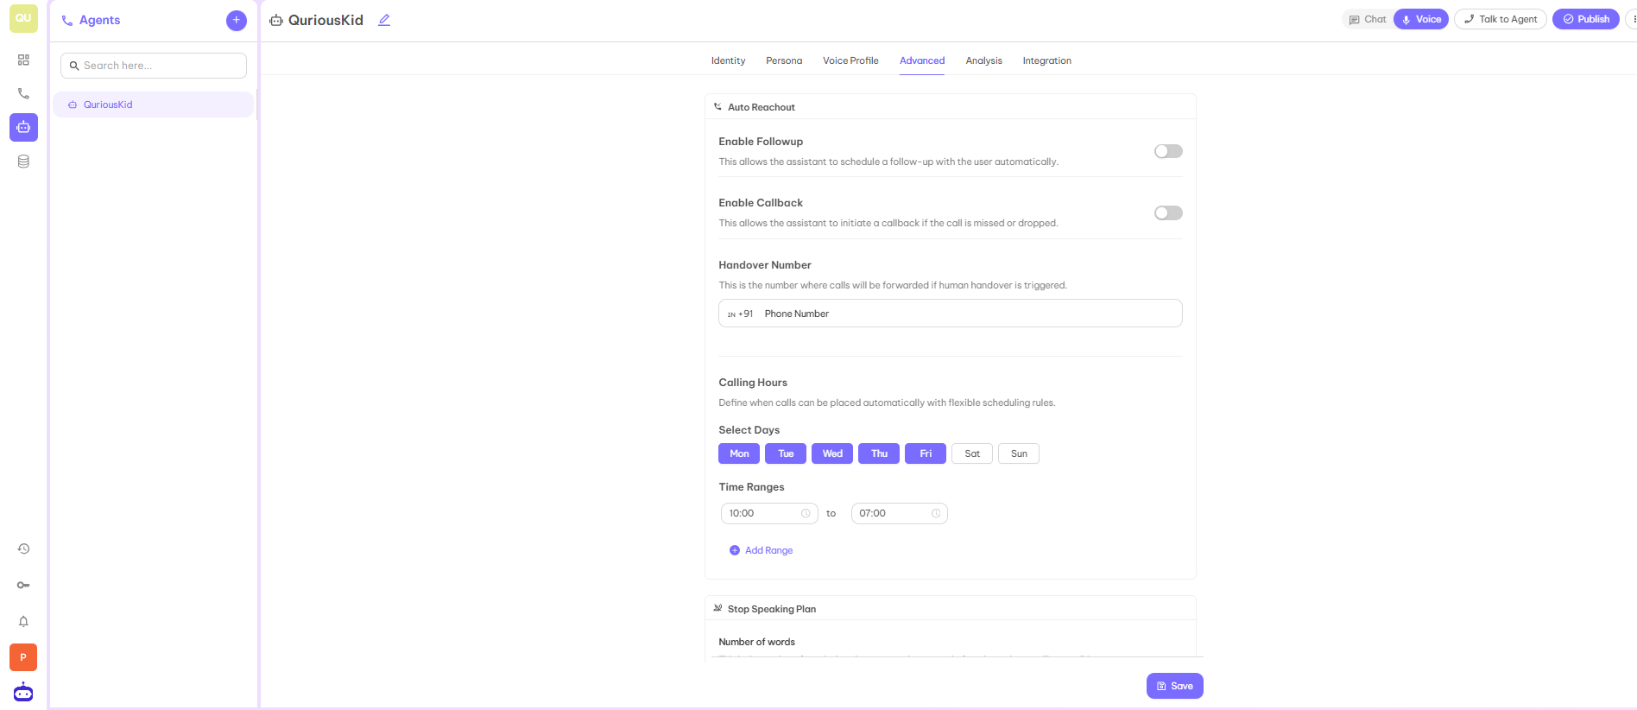Open the API key icon in sidebar
Viewport: 1637px width, 710px height.
[x=23, y=585]
